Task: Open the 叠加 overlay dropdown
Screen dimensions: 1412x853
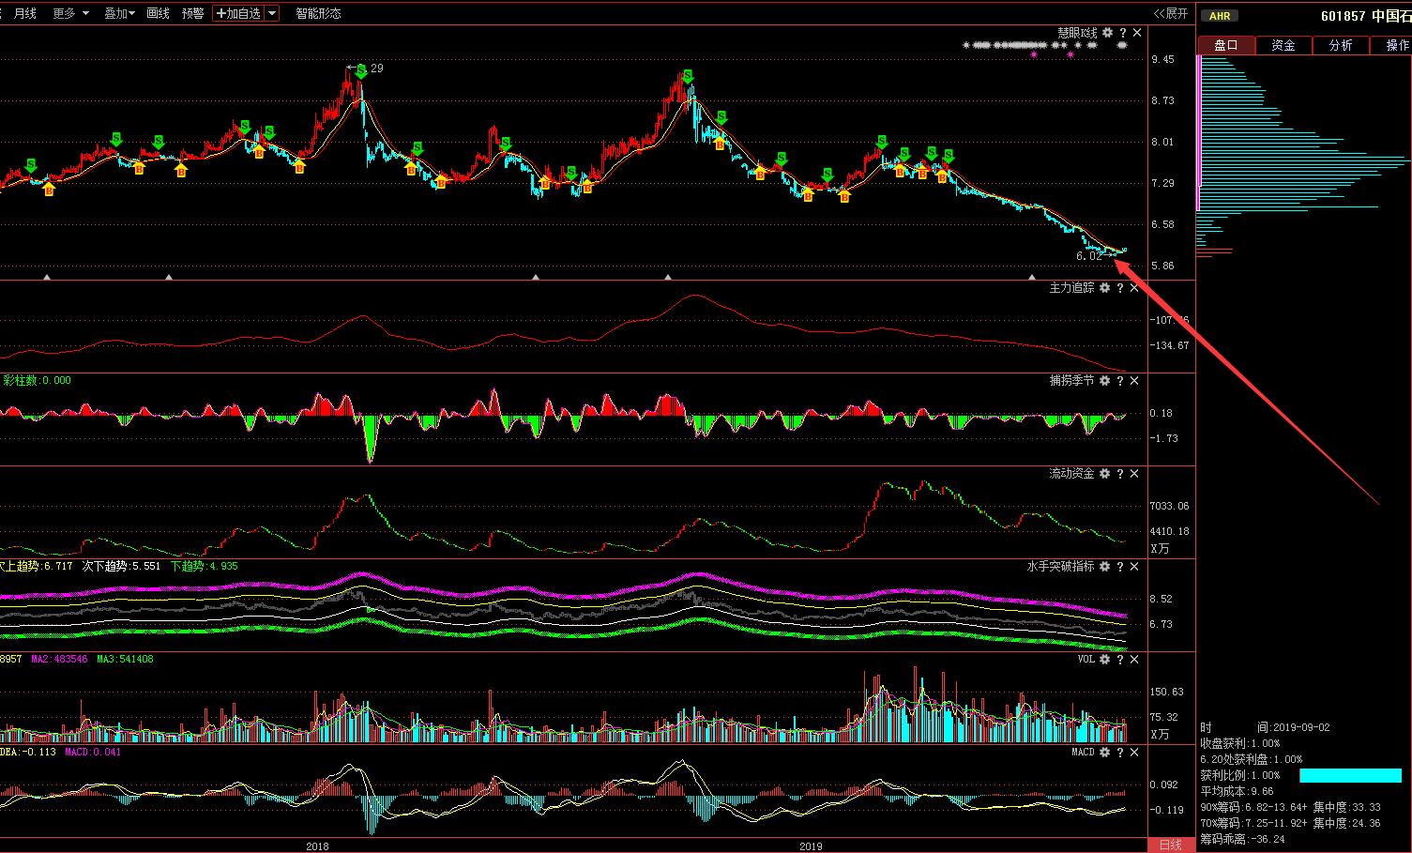Action: tap(119, 13)
